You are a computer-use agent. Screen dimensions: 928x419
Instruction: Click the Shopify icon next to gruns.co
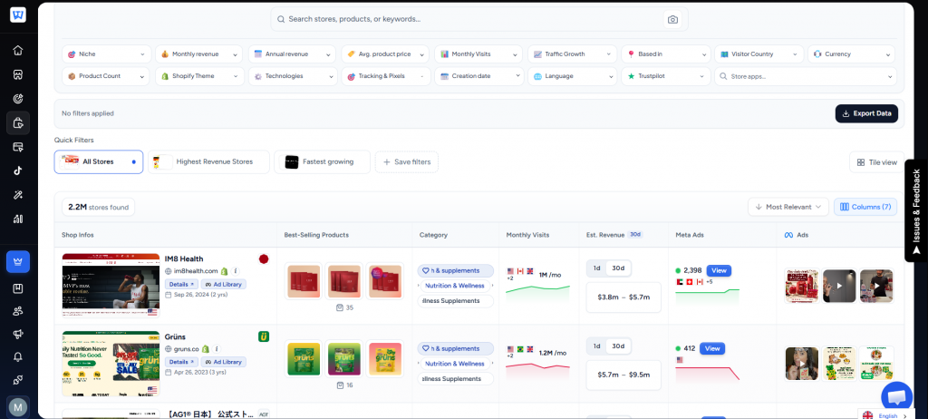pyautogui.click(x=206, y=349)
